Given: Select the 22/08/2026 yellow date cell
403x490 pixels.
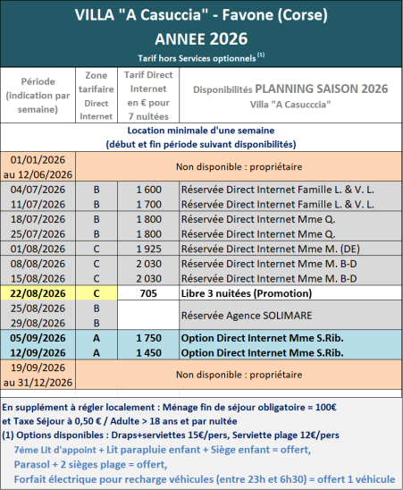Looking at the screenshot, I should click(38, 293).
